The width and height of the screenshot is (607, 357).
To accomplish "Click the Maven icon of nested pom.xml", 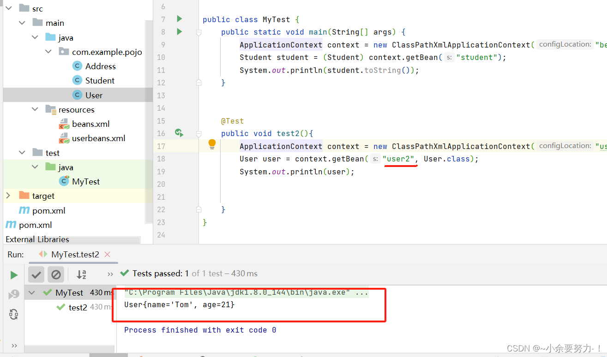I will coord(24,210).
